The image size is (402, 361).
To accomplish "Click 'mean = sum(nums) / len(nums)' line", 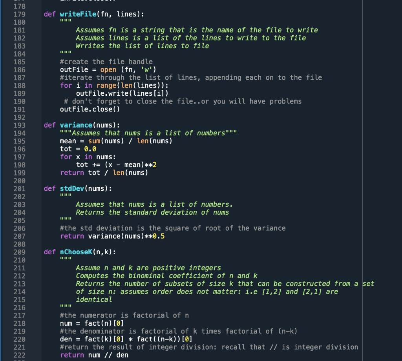I will point(116,141).
